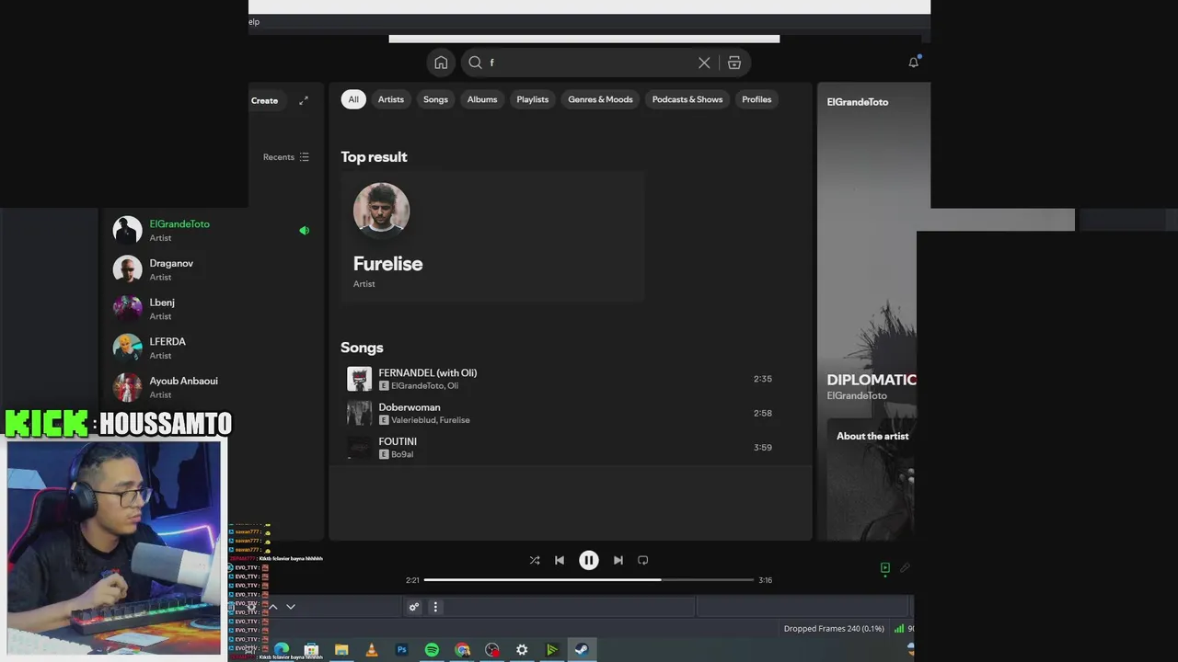Open the Genres & Moods filter
This screenshot has width=1178, height=662.
600,99
